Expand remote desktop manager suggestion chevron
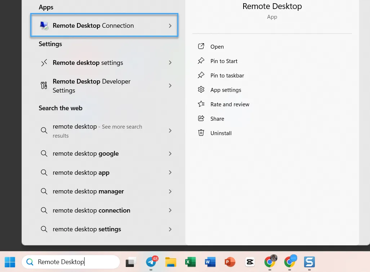The image size is (370, 272). pyautogui.click(x=170, y=191)
